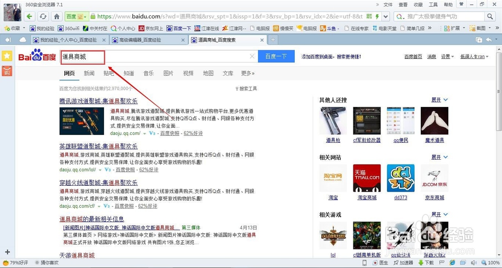Switch to the 新闻 search tab
This screenshot has height=268, width=502.
(89, 73)
